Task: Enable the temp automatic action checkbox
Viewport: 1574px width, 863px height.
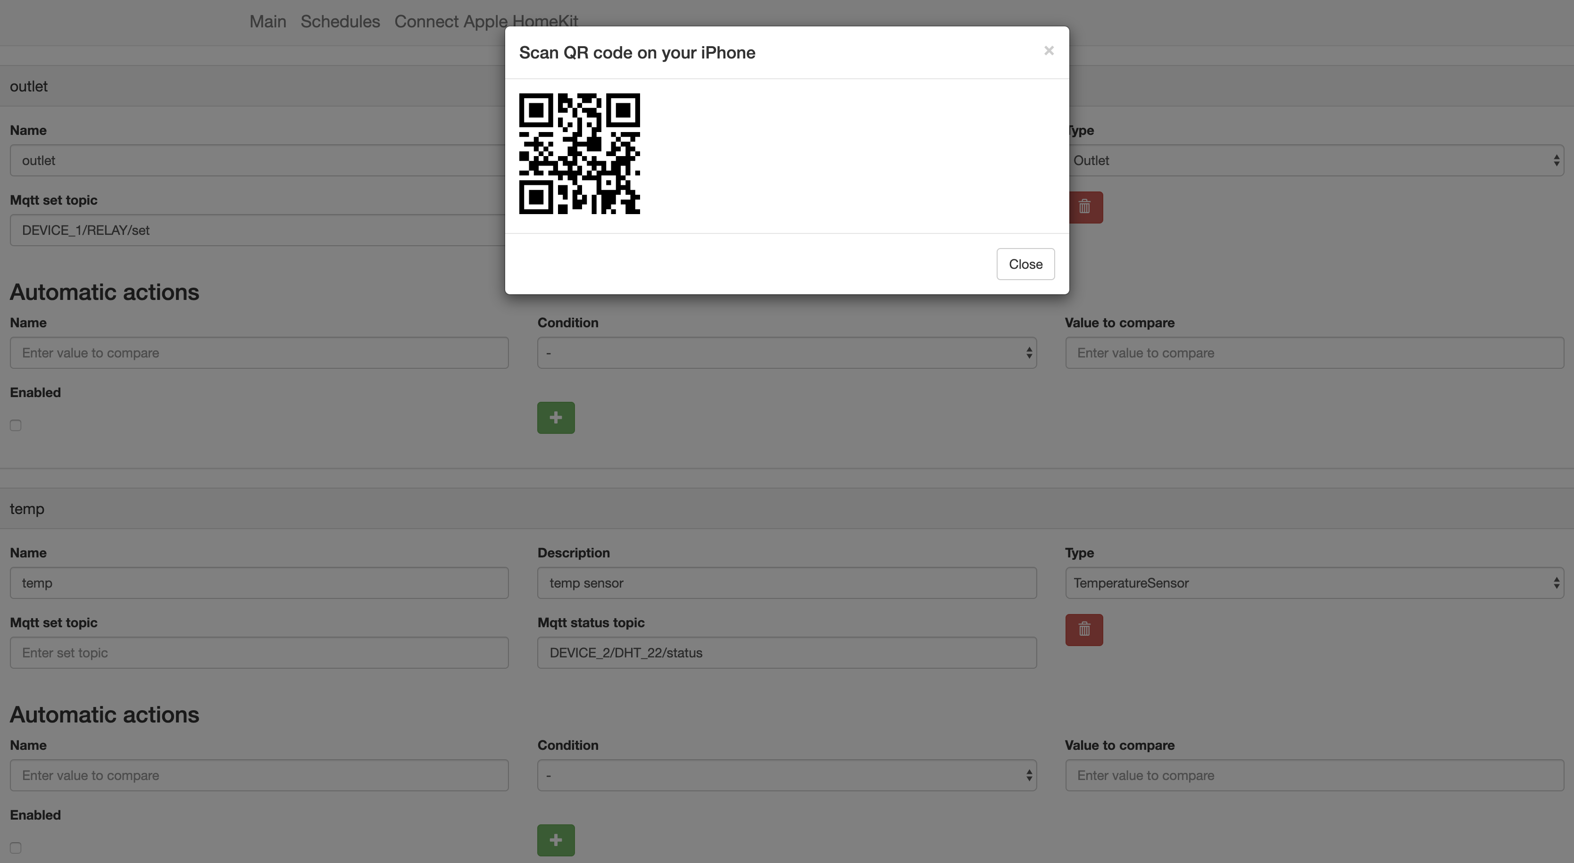Action: (16, 848)
